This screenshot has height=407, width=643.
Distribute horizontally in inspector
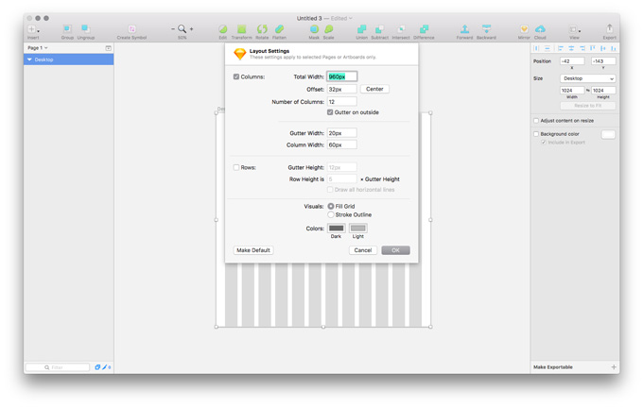[x=536, y=48]
